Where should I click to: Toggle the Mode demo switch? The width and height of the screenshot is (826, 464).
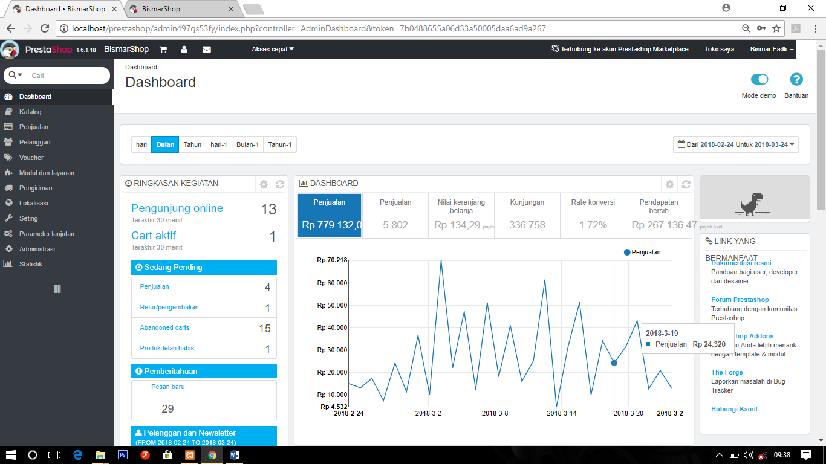point(759,79)
